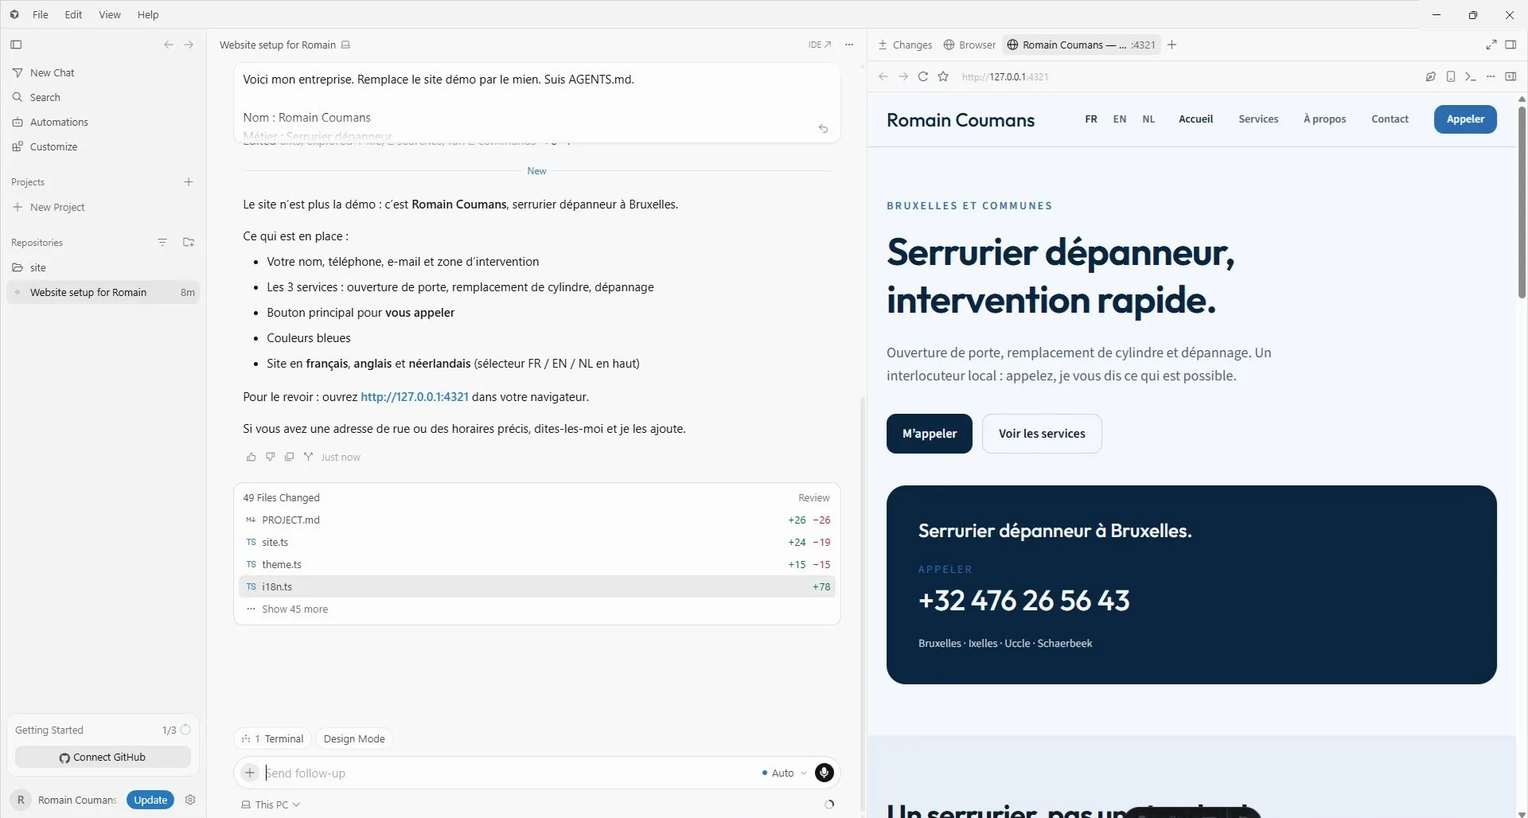Click the fork conversation icon

pos(308,457)
